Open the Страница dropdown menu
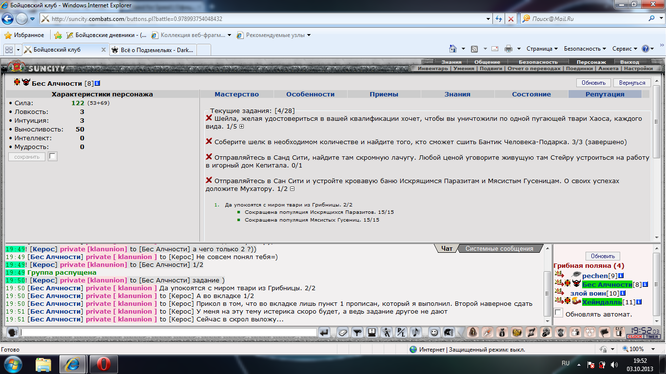Viewport: 666px width, 374px height. [542, 49]
